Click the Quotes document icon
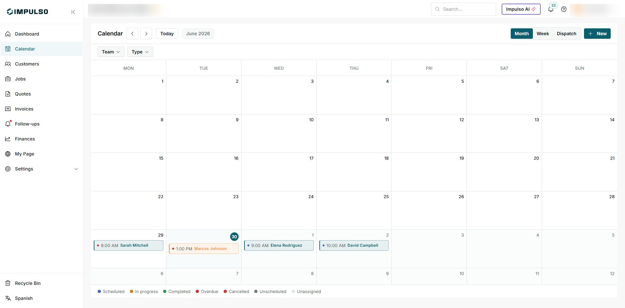This screenshot has width=625, height=308. coord(8,94)
